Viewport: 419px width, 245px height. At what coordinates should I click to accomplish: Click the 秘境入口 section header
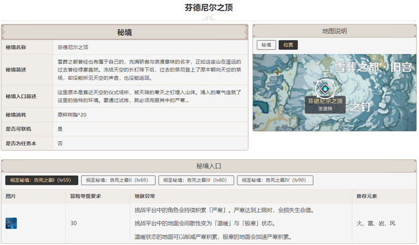[x=209, y=166]
